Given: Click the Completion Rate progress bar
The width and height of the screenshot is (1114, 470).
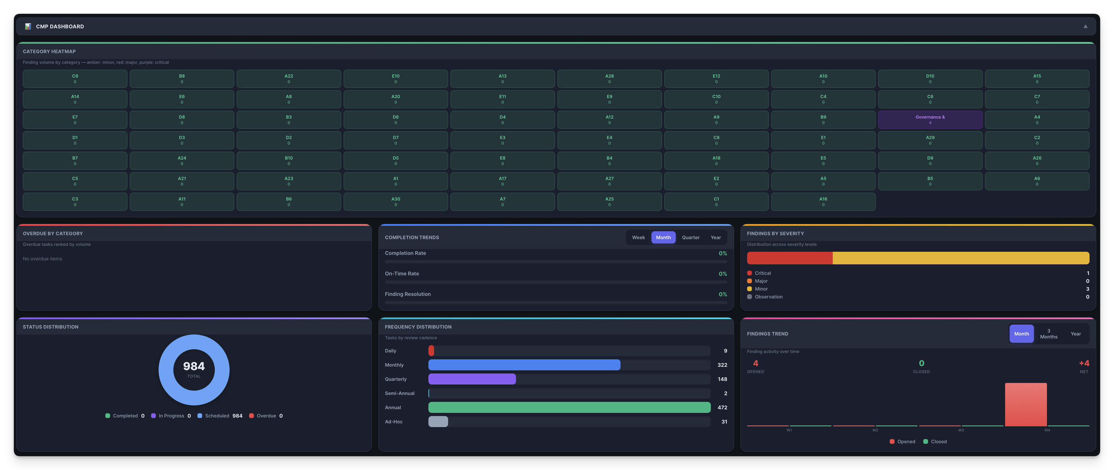Looking at the screenshot, I should click(x=556, y=262).
